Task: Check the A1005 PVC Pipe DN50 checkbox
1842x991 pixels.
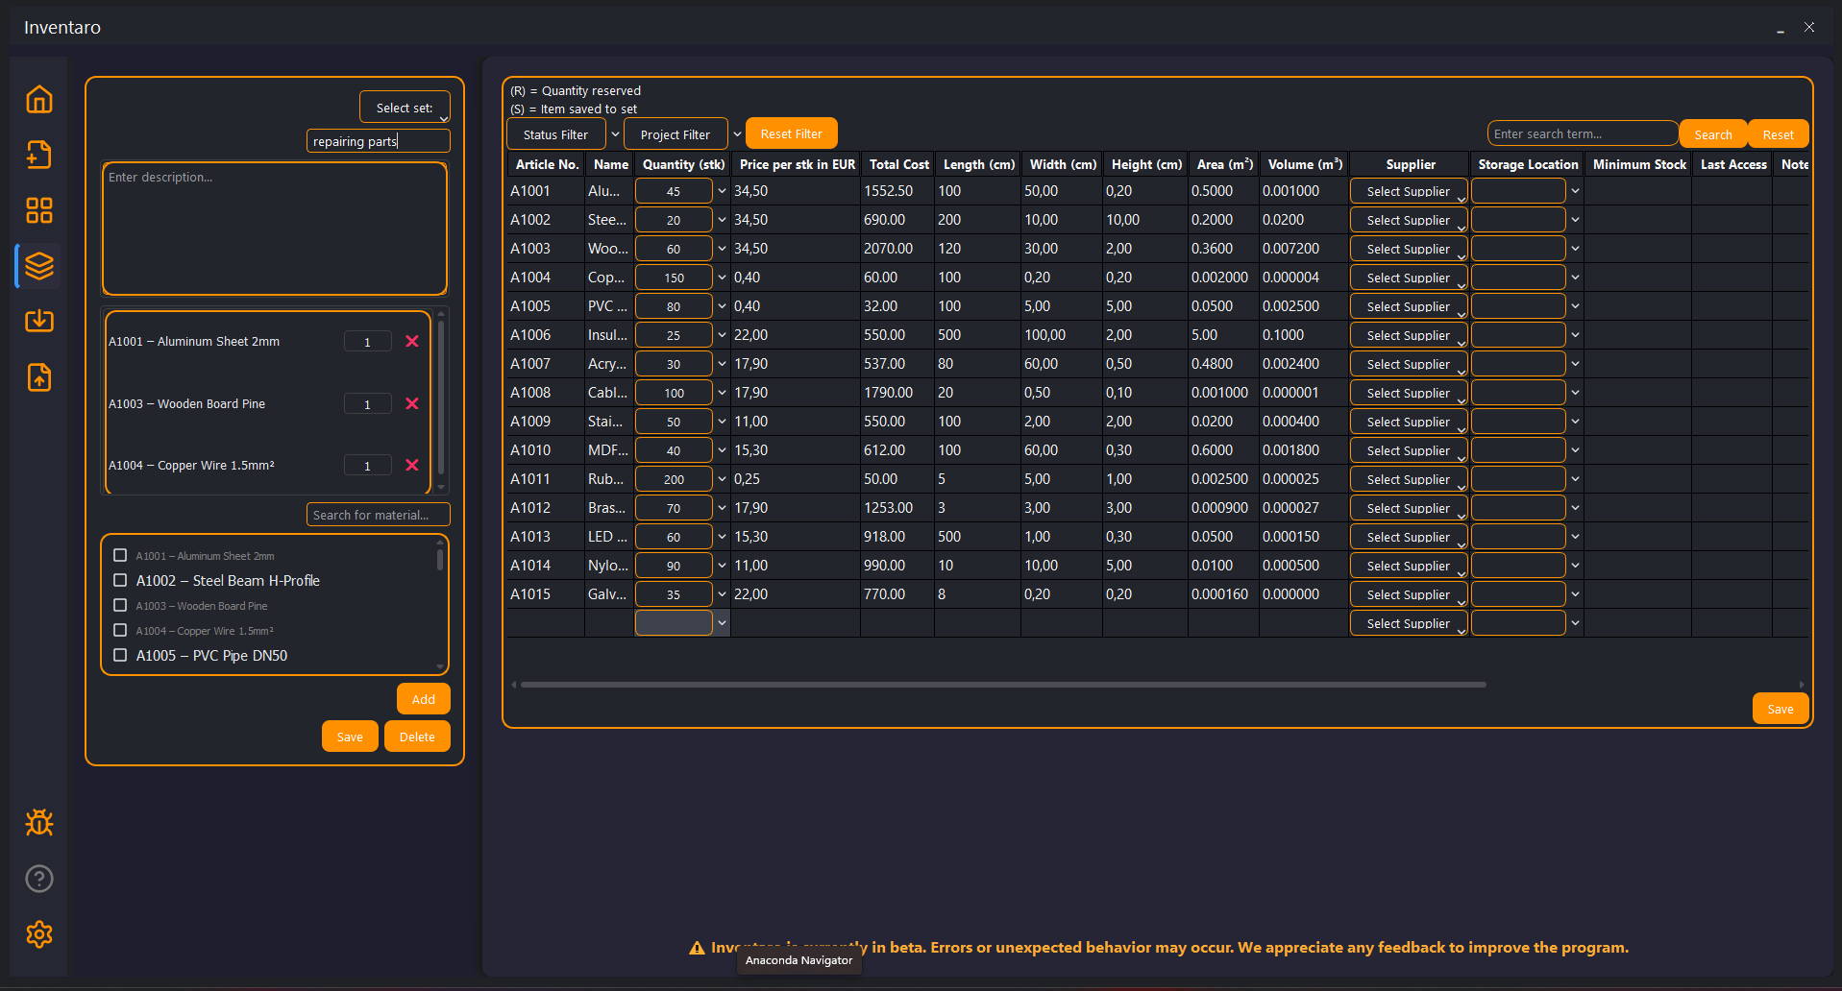Action: (120, 655)
